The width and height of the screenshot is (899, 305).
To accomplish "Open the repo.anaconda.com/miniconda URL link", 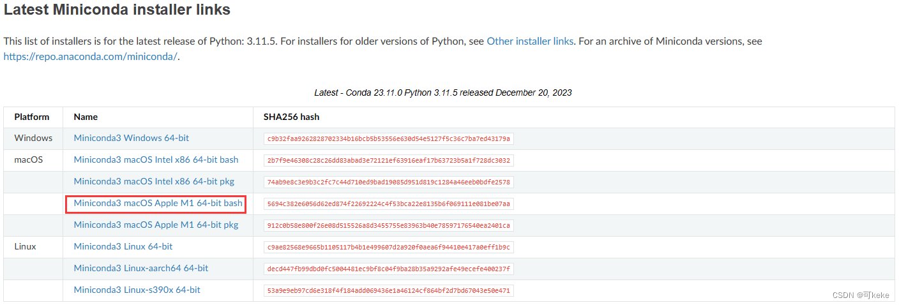I will 91,56.
